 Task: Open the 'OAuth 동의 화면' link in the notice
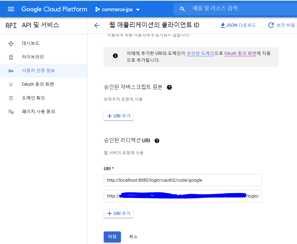(240, 53)
